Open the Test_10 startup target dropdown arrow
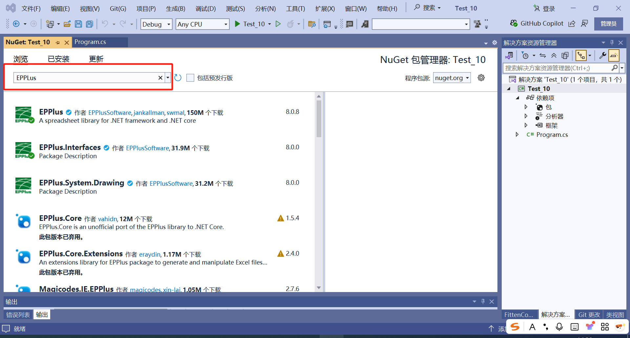 point(269,24)
